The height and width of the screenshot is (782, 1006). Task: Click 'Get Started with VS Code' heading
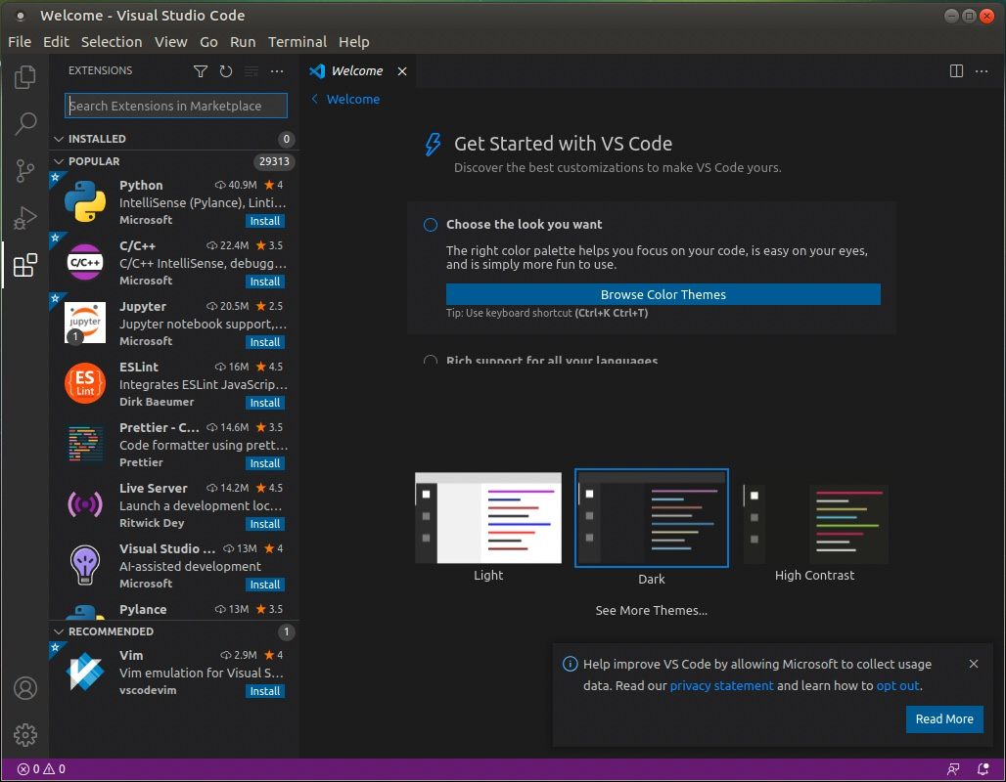pos(563,144)
